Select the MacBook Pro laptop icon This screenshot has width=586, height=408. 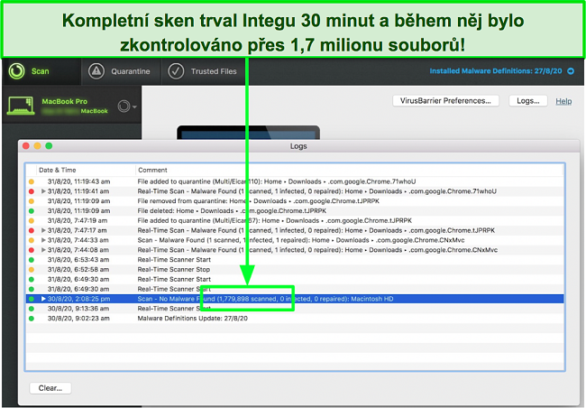tap(21, 106)
